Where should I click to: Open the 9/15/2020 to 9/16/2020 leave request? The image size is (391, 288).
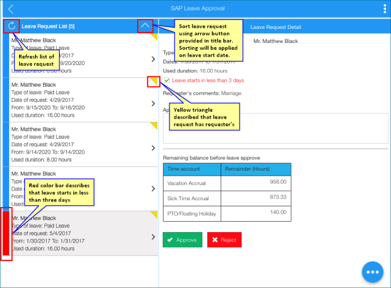click(81, 100)
